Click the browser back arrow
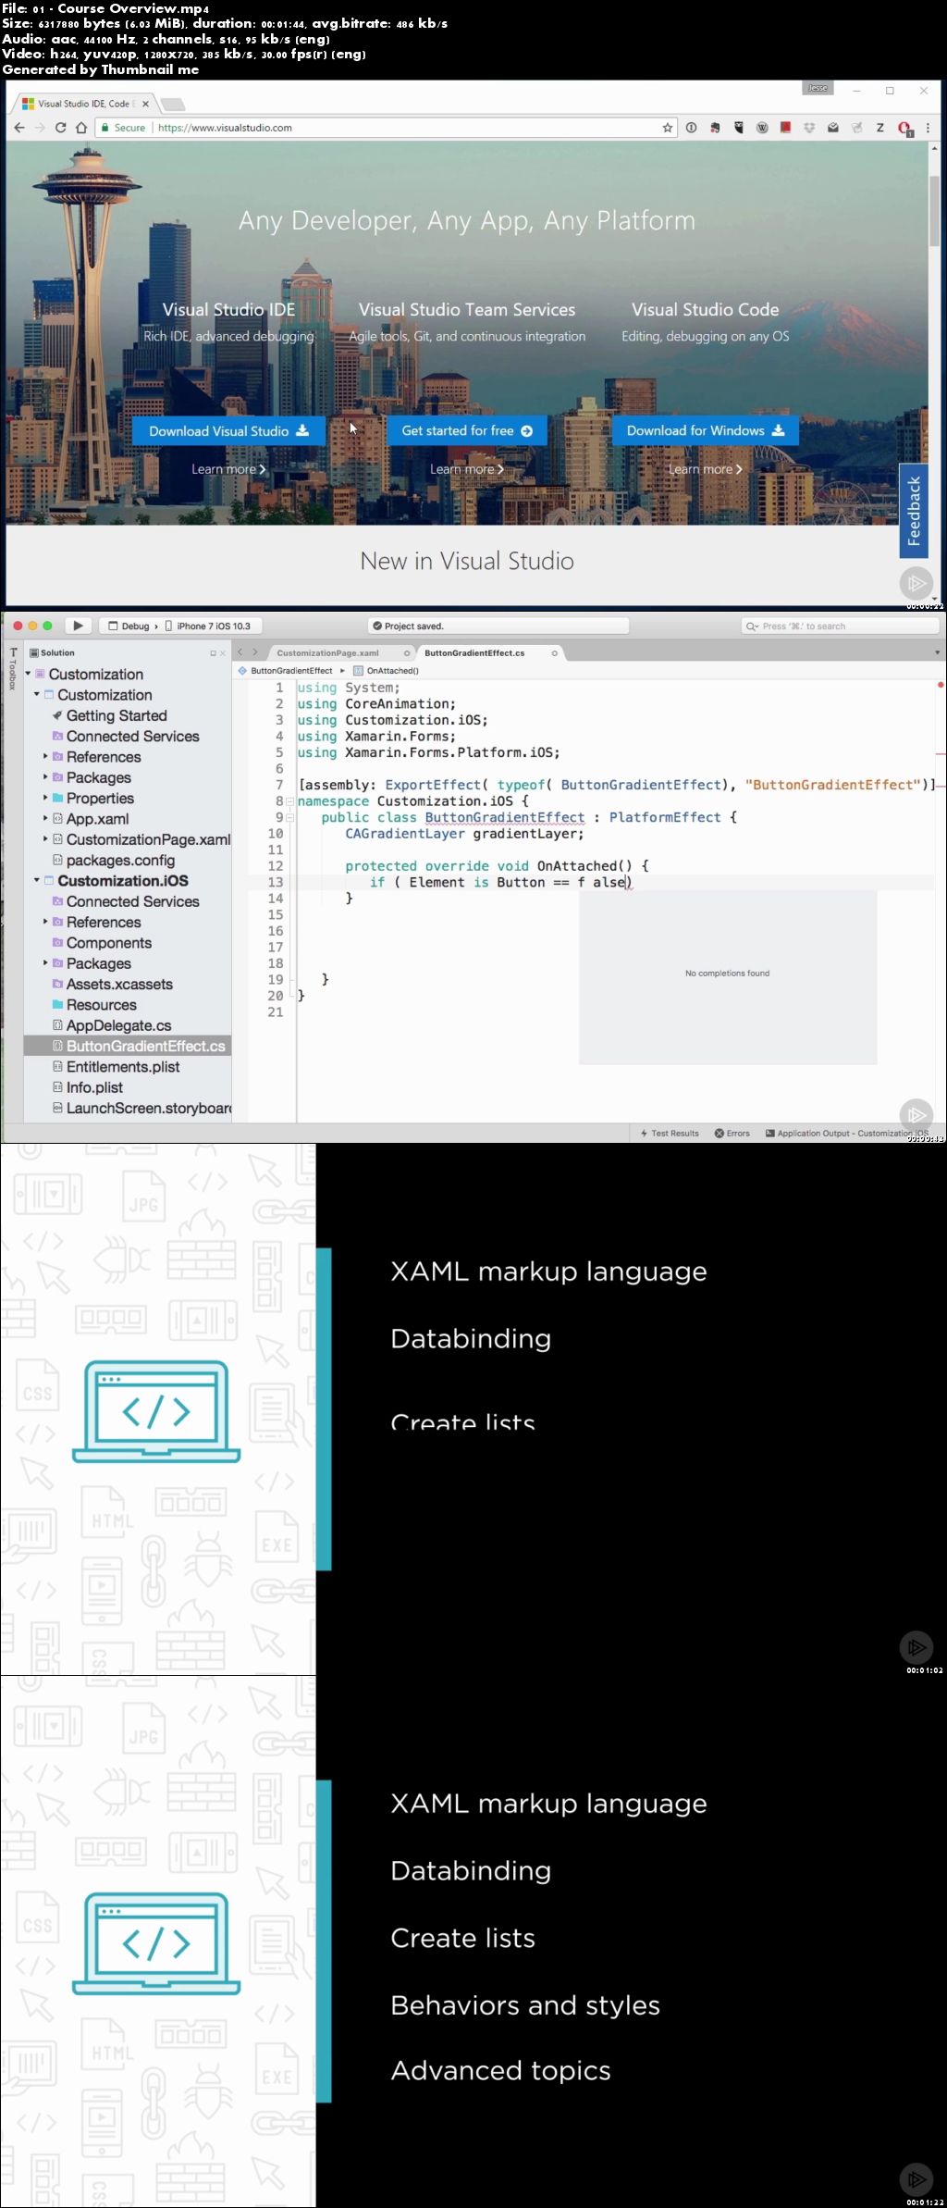The width and height of the screenshot is (947, 2208). pos(18,128)
